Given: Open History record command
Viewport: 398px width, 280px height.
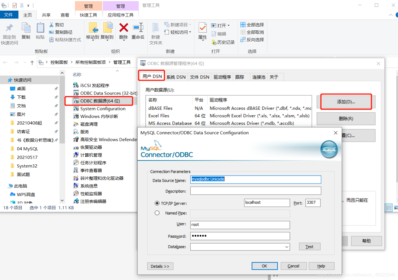Looking at the screenshot, I should coord(223,42).
